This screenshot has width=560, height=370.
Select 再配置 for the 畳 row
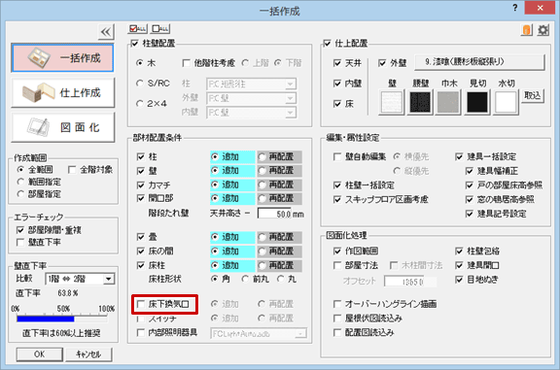262,237
